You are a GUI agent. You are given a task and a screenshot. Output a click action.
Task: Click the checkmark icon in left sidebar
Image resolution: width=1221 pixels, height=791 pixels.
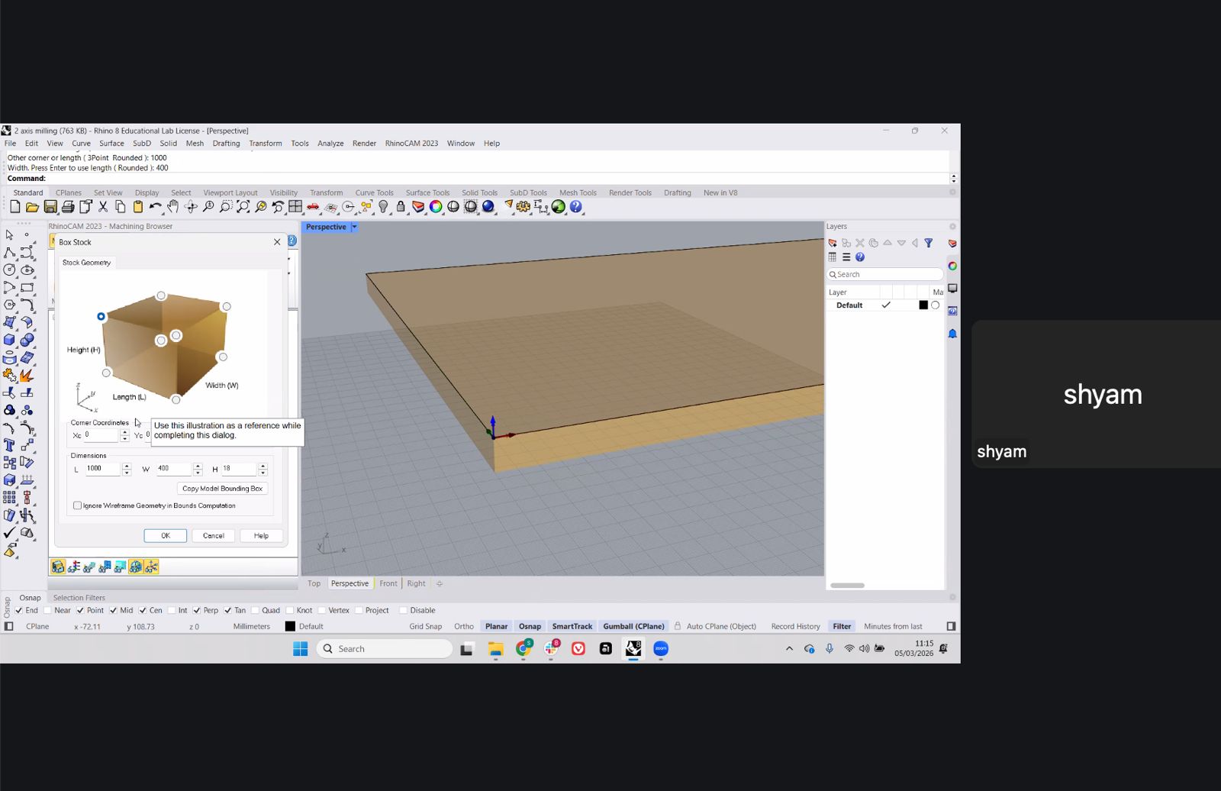point(9,533)
